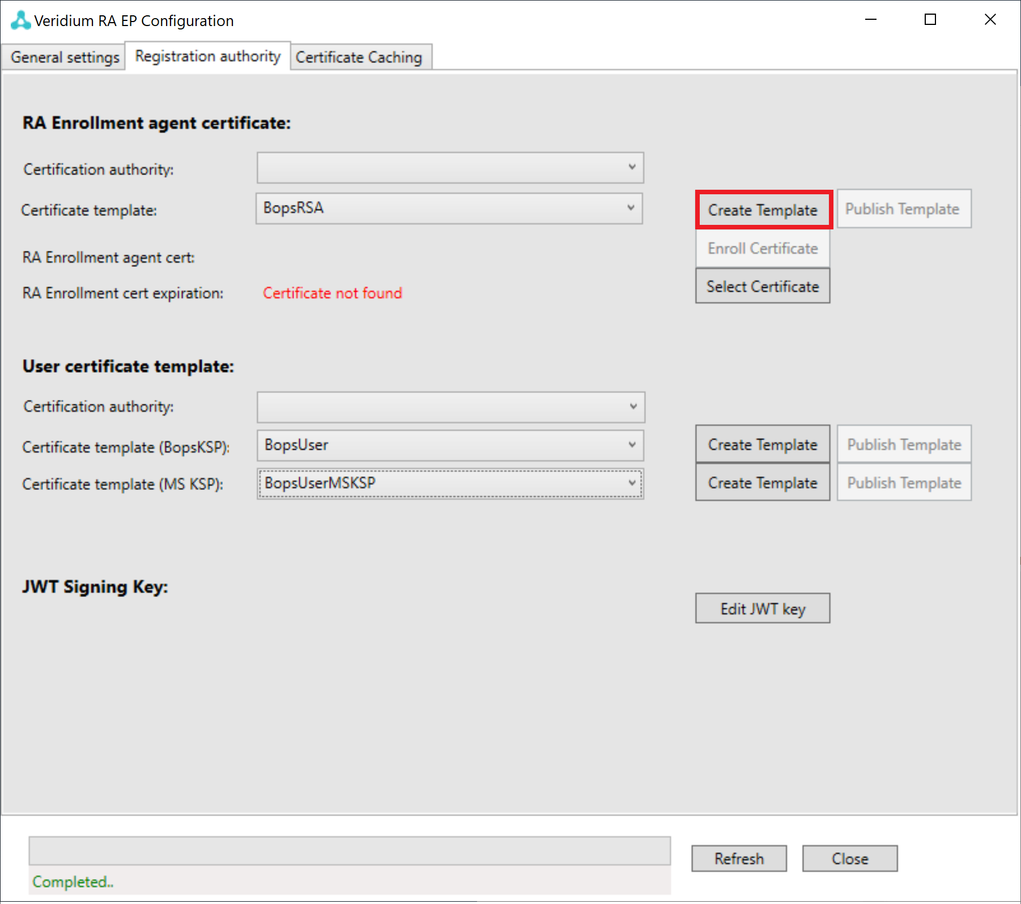Click the Close button at the bottom
The height and width of the screenshot is (904, 1021).
849,859
